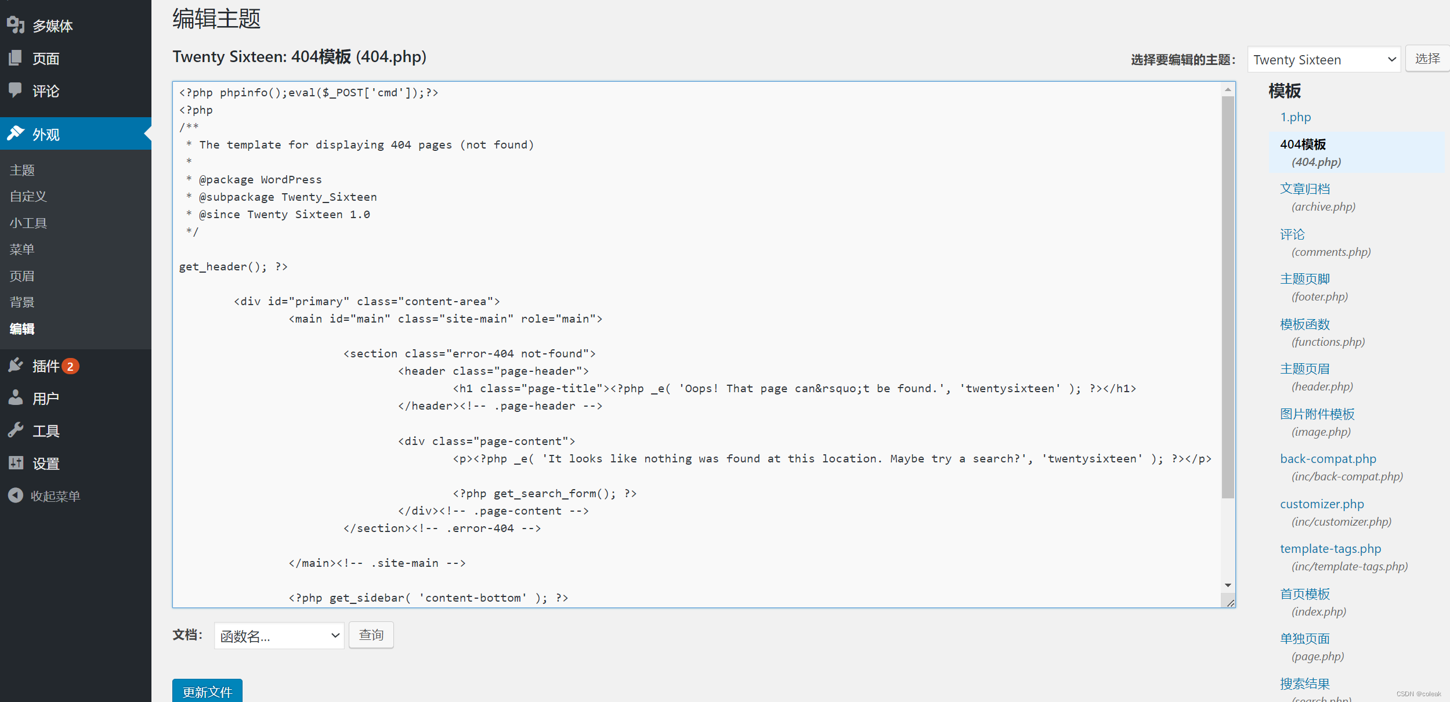1450x702 pixels.
Task: Open the 自定义 customize submenu
Action: coord(27,196)
